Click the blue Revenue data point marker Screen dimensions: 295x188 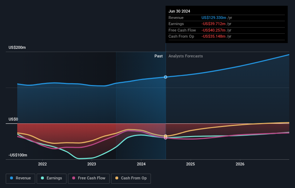click(166, 77)
